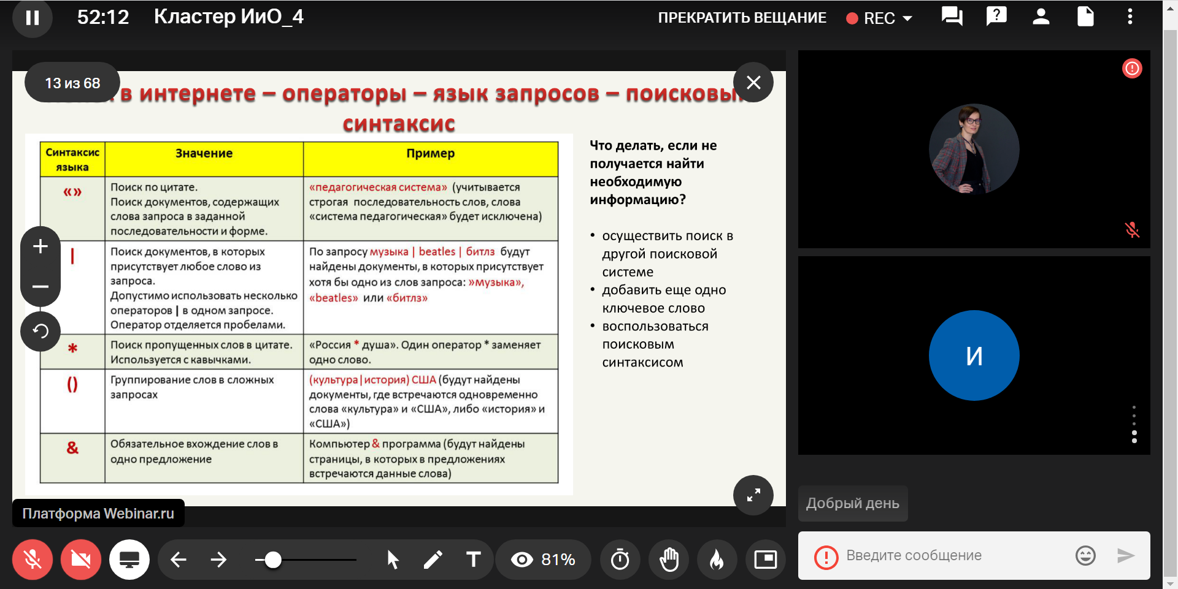This screenshot has height=589, width=1178.
Task: Open the chat panel icon
Action: pos(952,17)
